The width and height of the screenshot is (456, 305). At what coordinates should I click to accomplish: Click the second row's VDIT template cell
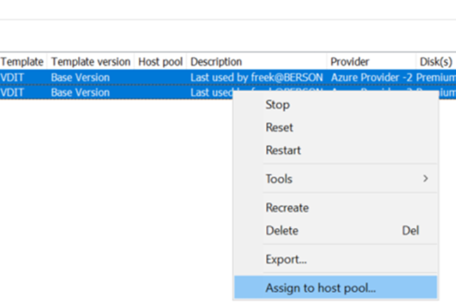pos(12,93)
